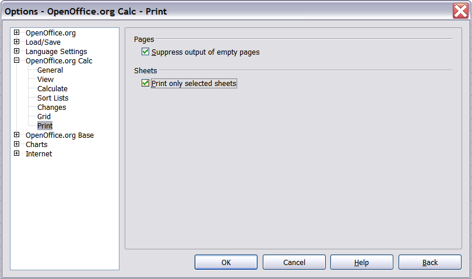Expand the Internet tree node
Viewport: 472px width, 279px height.
pos(17,154)
